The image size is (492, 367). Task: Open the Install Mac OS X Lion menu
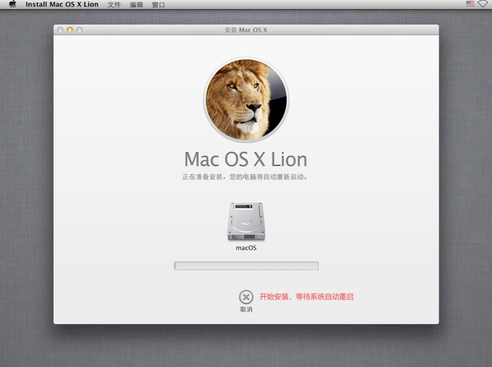62,4
